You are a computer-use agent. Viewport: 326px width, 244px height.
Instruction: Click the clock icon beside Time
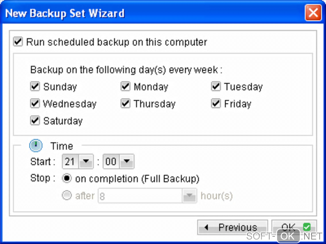pyautogui.click(x=36, y=146)
